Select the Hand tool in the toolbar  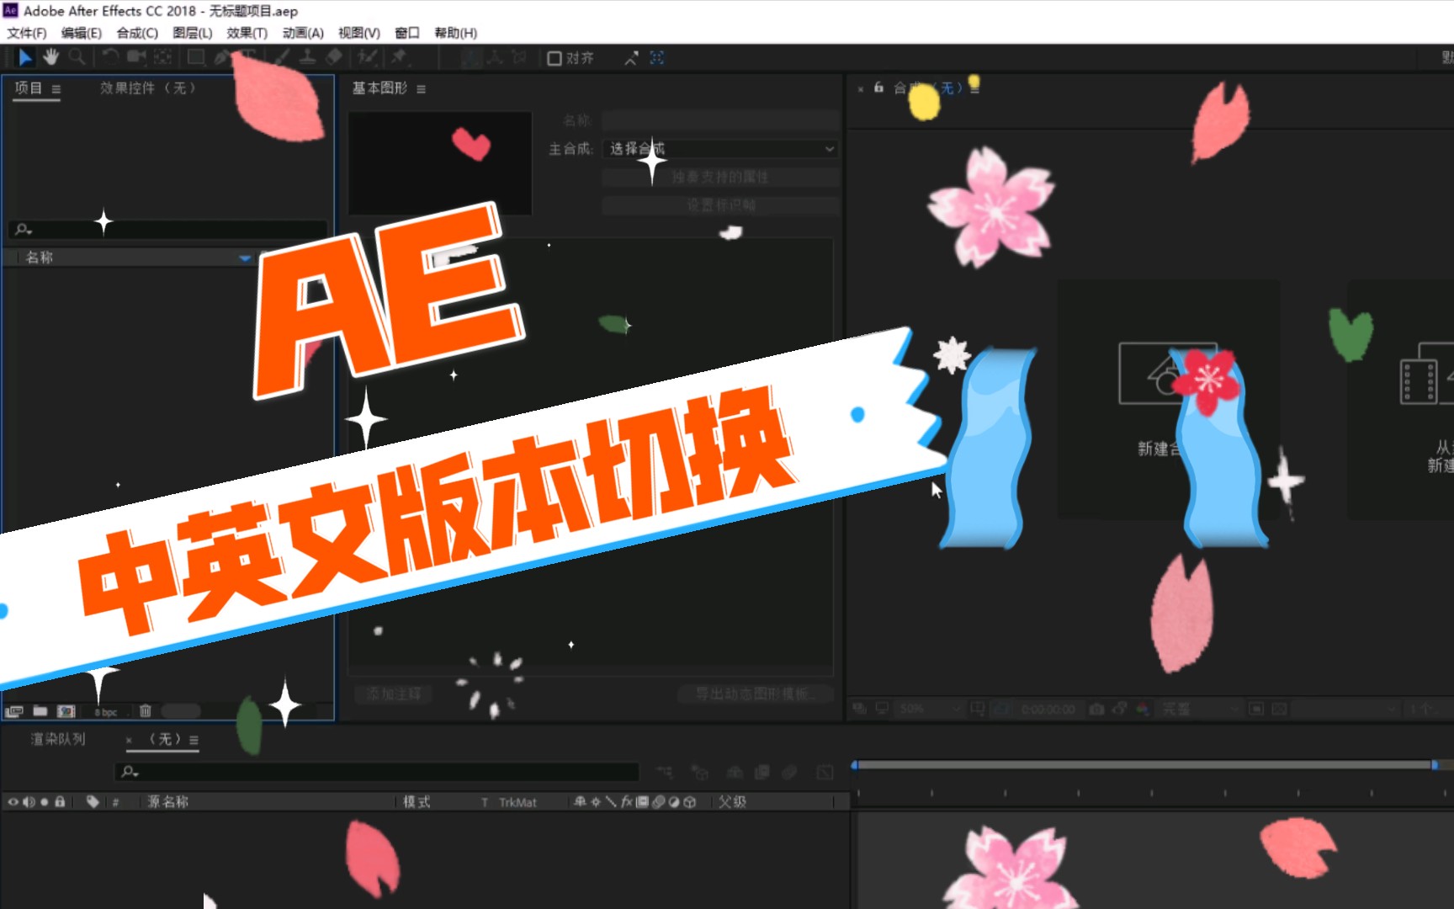click(50, 57)
